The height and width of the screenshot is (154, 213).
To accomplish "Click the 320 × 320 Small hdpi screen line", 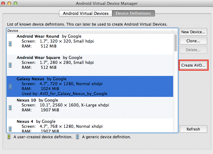I will click(58, 41).
